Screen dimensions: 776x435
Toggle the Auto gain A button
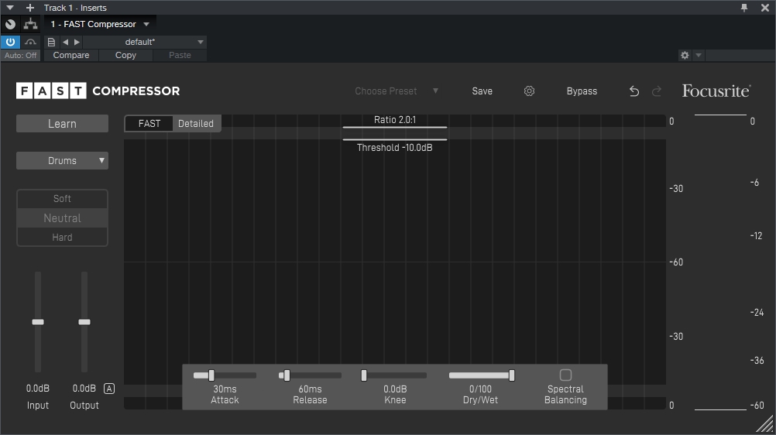click(x=108, y=389)
